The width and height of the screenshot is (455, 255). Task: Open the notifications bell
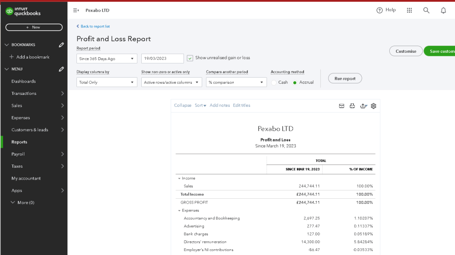(443, 11)
